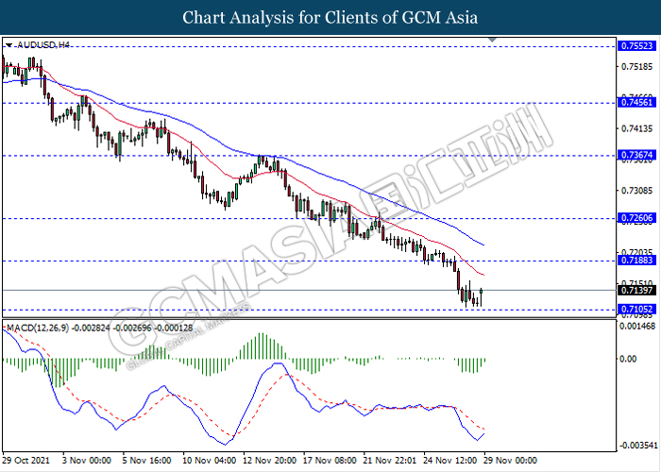Select the 0.71052 support price label

637,310
